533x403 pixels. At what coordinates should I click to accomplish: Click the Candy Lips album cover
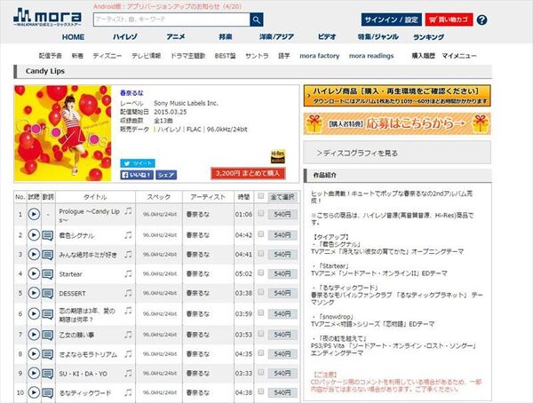62,133
